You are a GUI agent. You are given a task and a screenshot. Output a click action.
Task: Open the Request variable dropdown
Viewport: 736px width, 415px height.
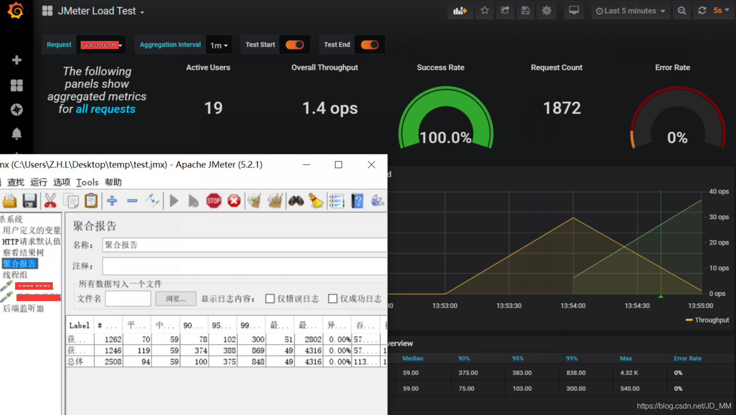point(101,45)
